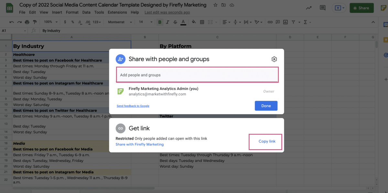Click the Google Calendar side panel icon
The height and width of the screenshot is (193, 388).
pyautogui.click(x=385, y=24)
